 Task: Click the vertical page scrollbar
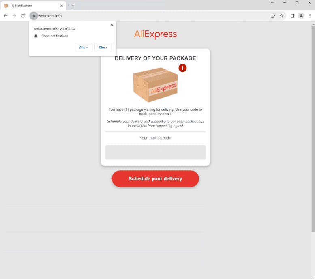pyautogui.click(x=313, y=129)
